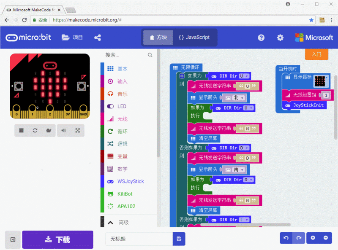The width and height of the screenshot is (338, 250).
Task: Restart the simulator
Action: (35, 130)
